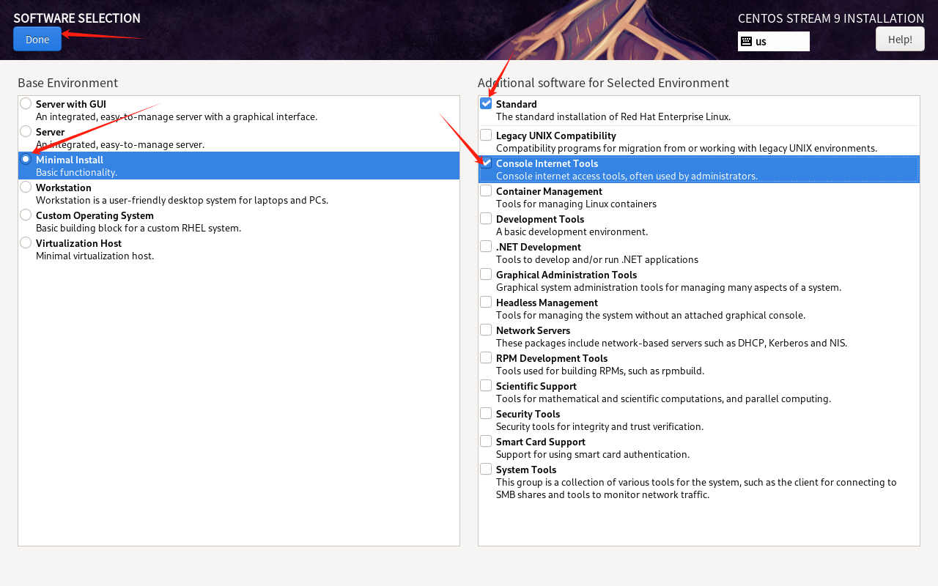Select Minimal Install radio button
Screen dimensions: 938x586
[x=26, y=159]
